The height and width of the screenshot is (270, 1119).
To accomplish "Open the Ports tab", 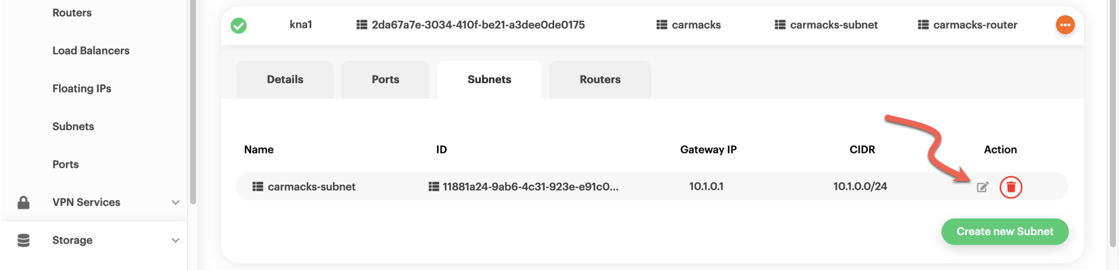I will point(385,80).
